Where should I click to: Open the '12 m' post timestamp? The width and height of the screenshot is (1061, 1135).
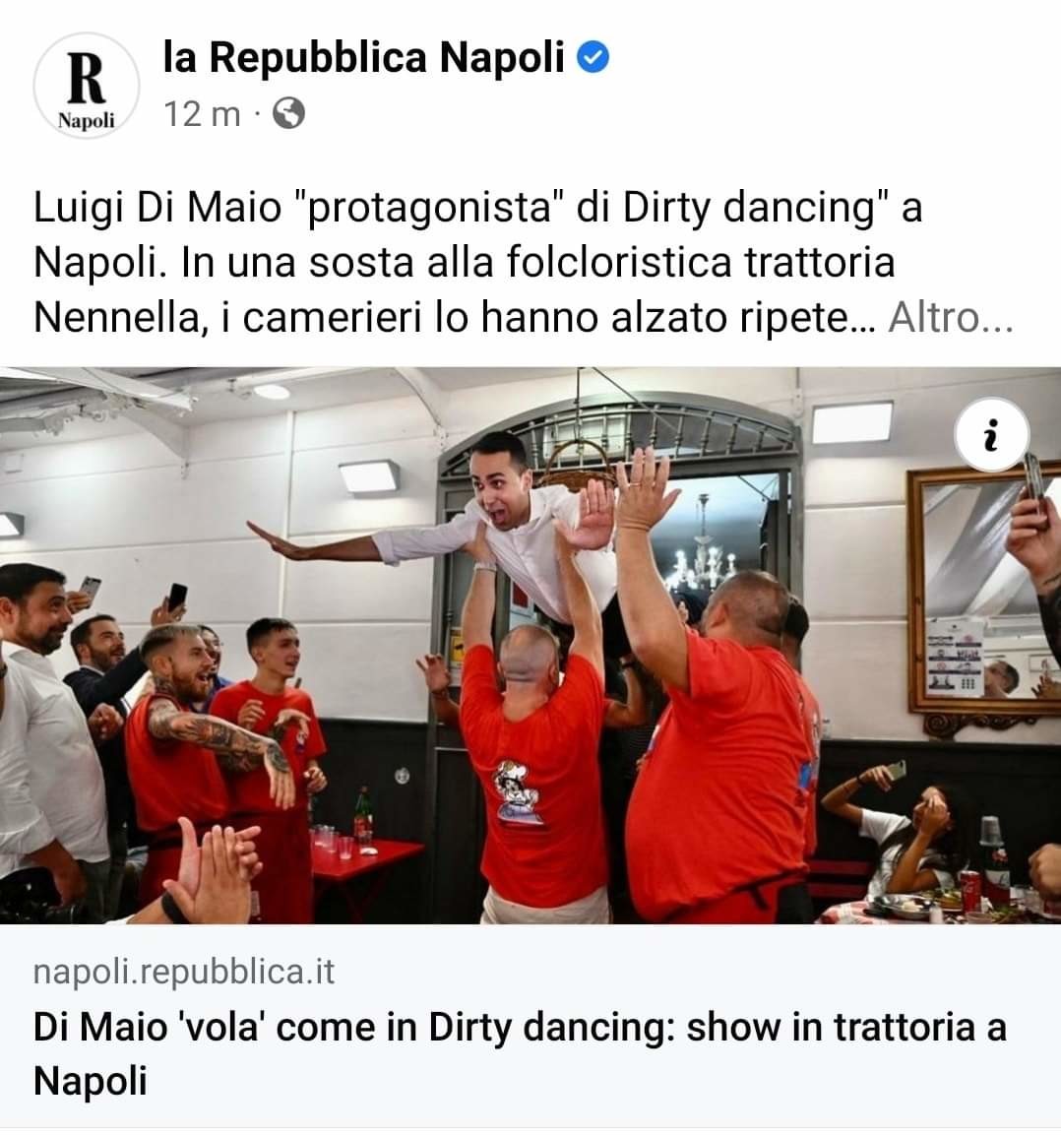(202, 114)
